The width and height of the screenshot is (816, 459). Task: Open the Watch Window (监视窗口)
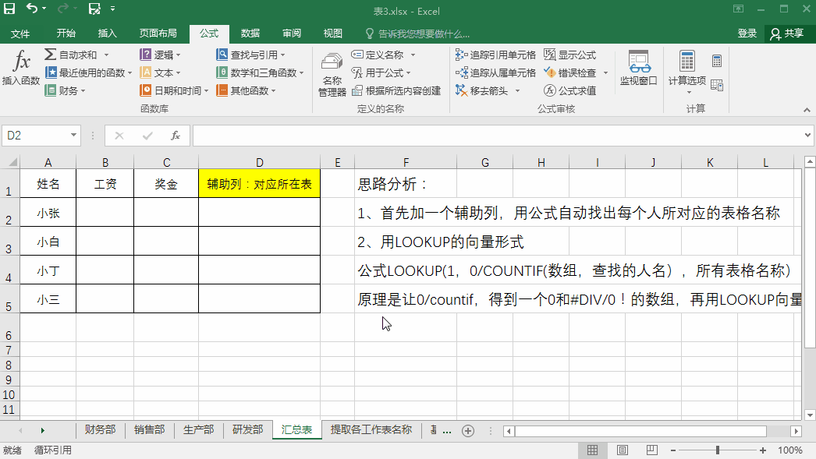[x=639, y=68]
